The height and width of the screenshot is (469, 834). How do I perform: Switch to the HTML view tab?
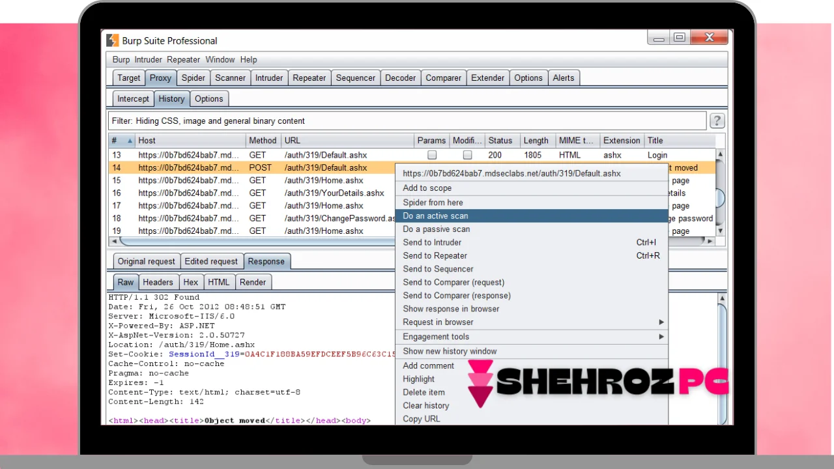[x=219, y=282]
